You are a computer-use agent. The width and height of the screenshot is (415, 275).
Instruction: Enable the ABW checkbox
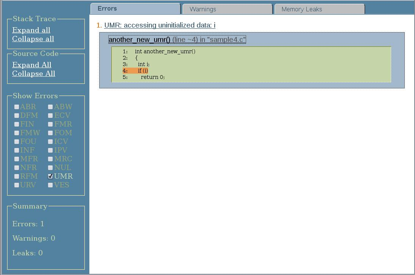coord(50,107)
